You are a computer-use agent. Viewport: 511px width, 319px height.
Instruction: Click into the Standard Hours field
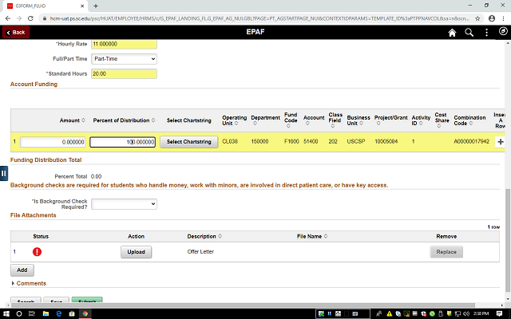click(124, 74)
